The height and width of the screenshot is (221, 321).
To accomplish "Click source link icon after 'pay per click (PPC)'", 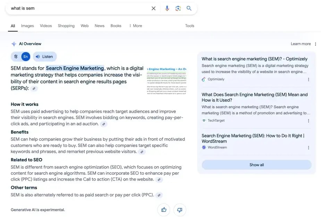I will (159, 195).
